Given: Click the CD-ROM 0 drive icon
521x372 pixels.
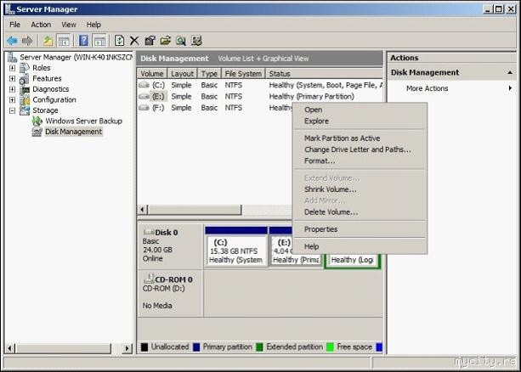Looking at the screenshot, I should tap(150, 279).
